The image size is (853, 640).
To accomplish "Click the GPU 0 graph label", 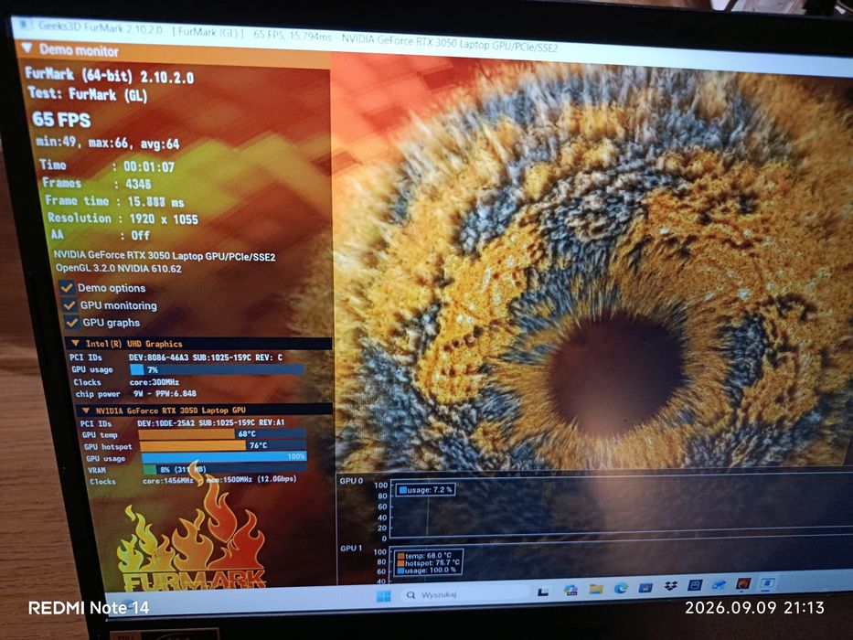I will pyautogui.click(x=351, y=481).
